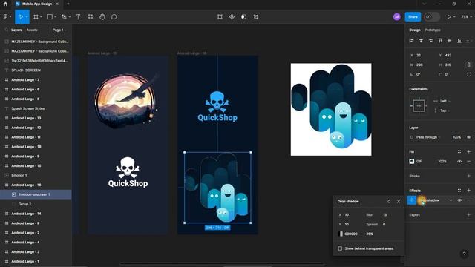This screenshot has width=475, height=267.
Task: Open effect type dropdown arrow for Drop shadow
Action: click(451, 200)
